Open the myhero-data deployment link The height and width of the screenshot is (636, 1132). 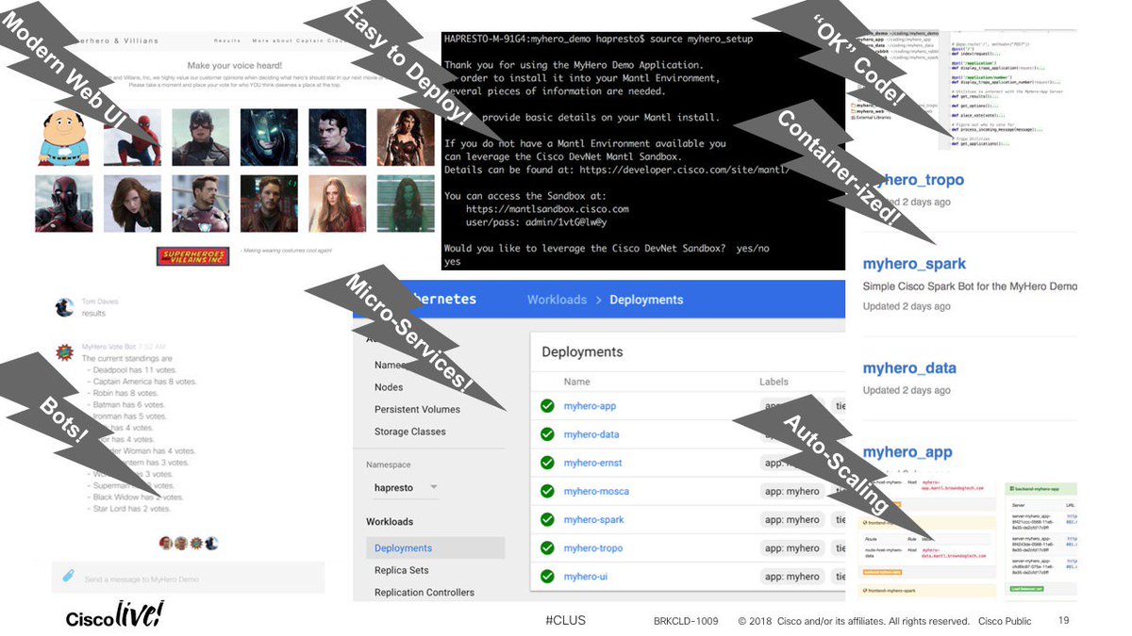(x=591, y=434)
